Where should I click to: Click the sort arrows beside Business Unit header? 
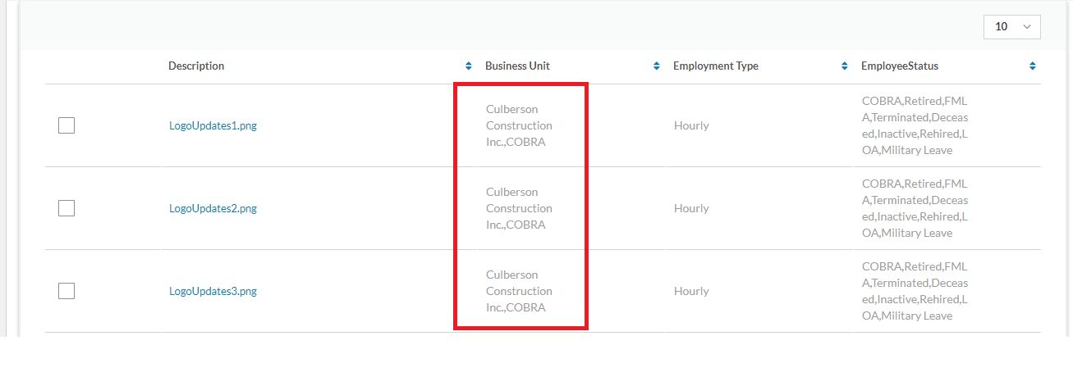click(657, 66)
